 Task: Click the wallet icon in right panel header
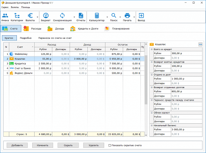(152, 44)
